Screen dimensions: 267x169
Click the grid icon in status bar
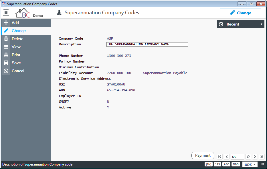coord(263,164)
